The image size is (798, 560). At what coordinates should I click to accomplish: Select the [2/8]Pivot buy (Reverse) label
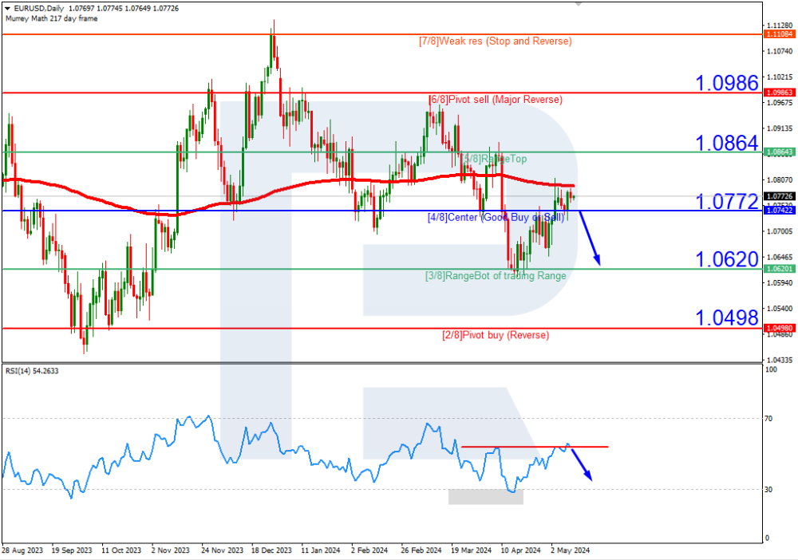pos(495,335)
